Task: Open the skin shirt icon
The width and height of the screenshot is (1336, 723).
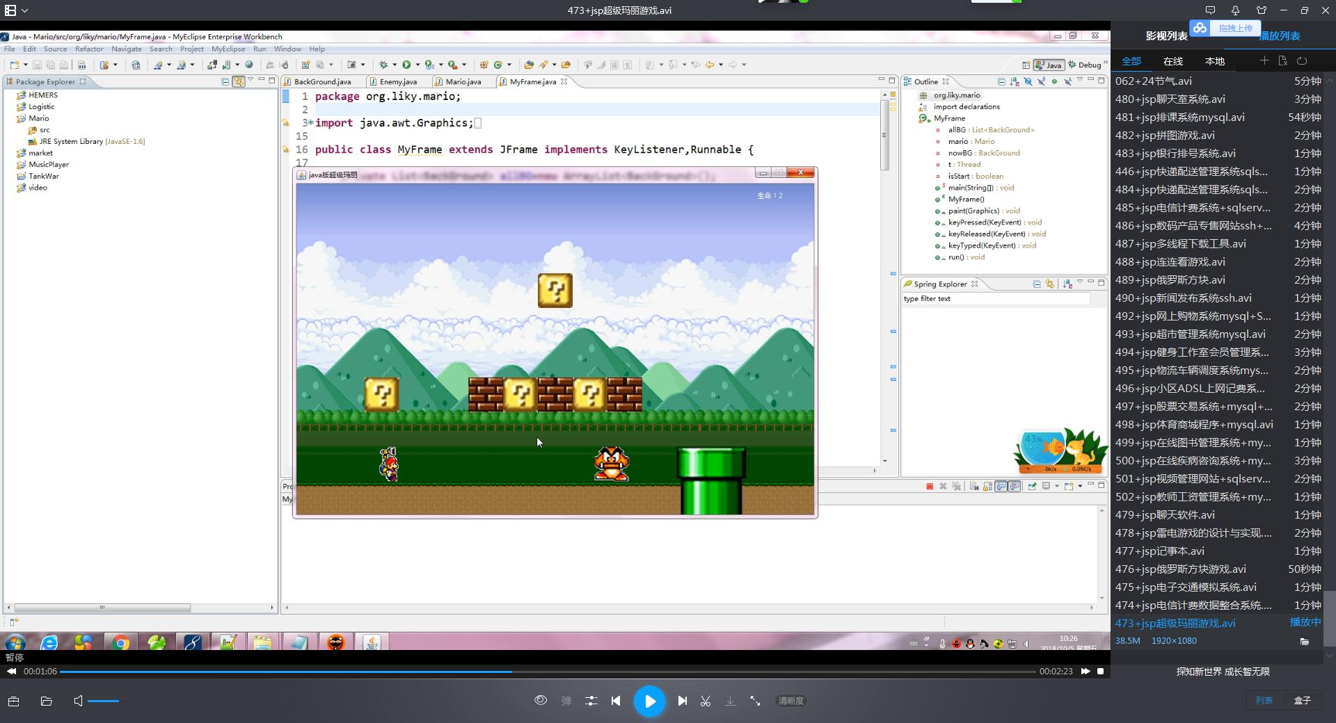Action: point(1262,10)
